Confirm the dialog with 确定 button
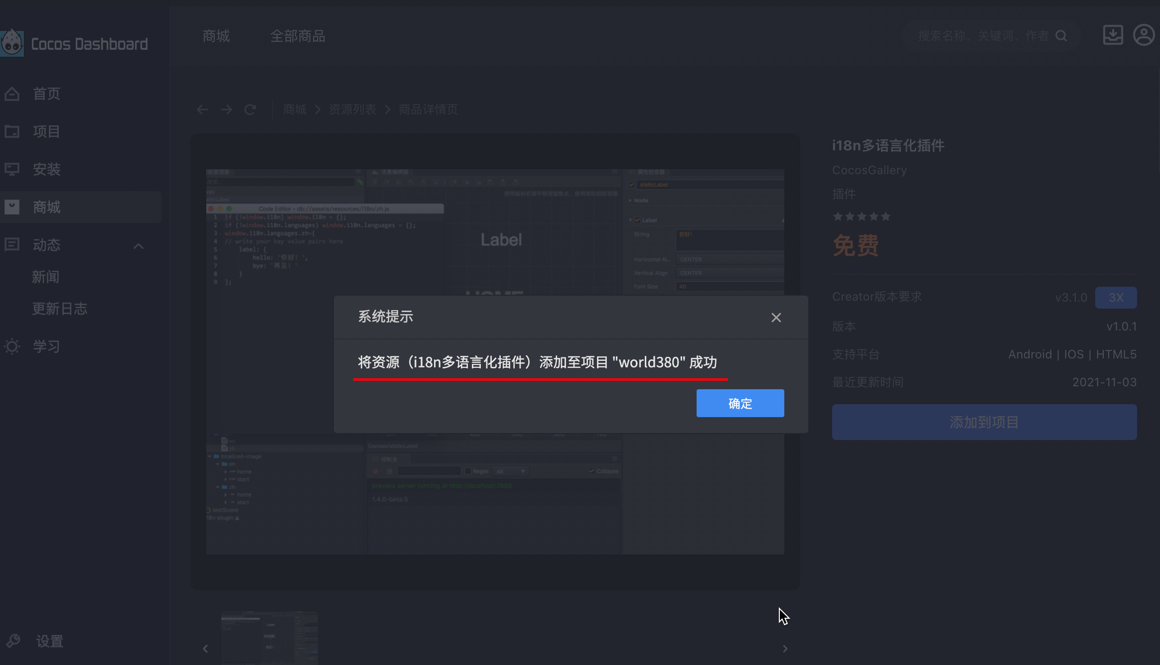Screen dimensions: 1160x665 (x=740, y=403)
